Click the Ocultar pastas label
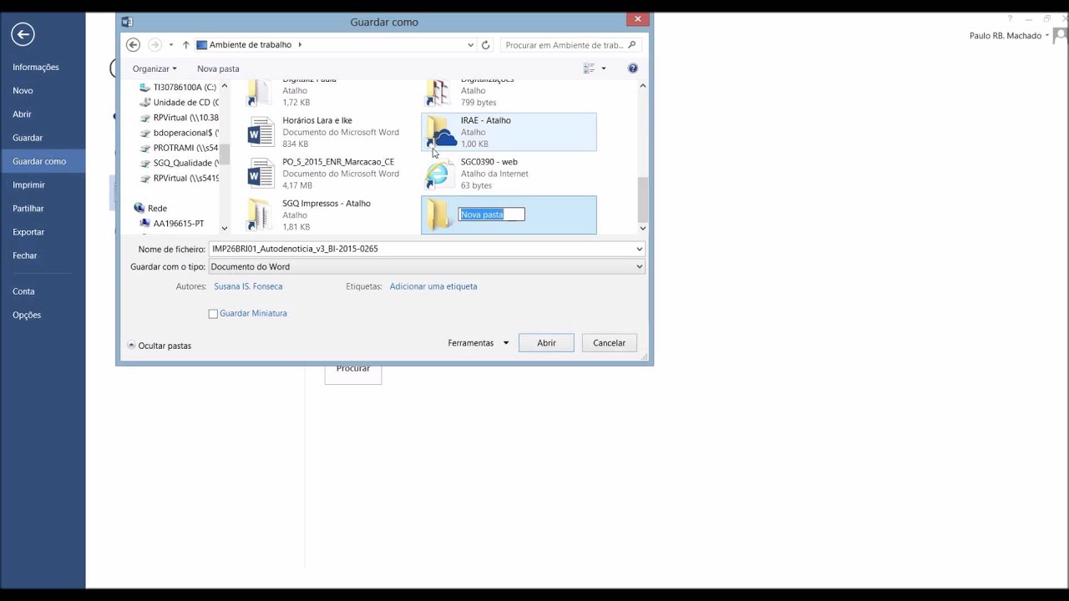Viewport: 1069px width, 601px height. [165, 346]
